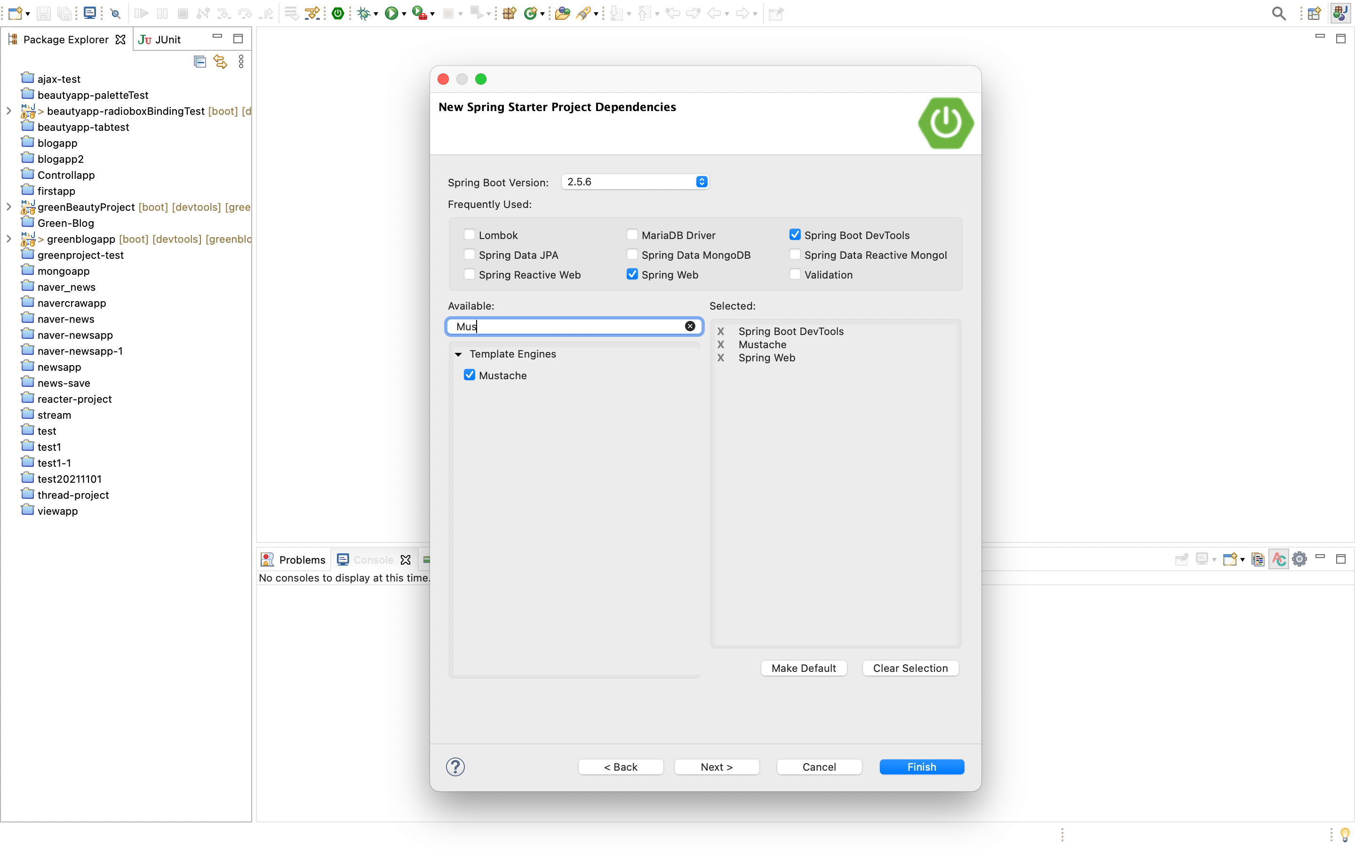
Task: Uncheck the Spring Boot DevTools checkbox
Action: coord(795,235)
